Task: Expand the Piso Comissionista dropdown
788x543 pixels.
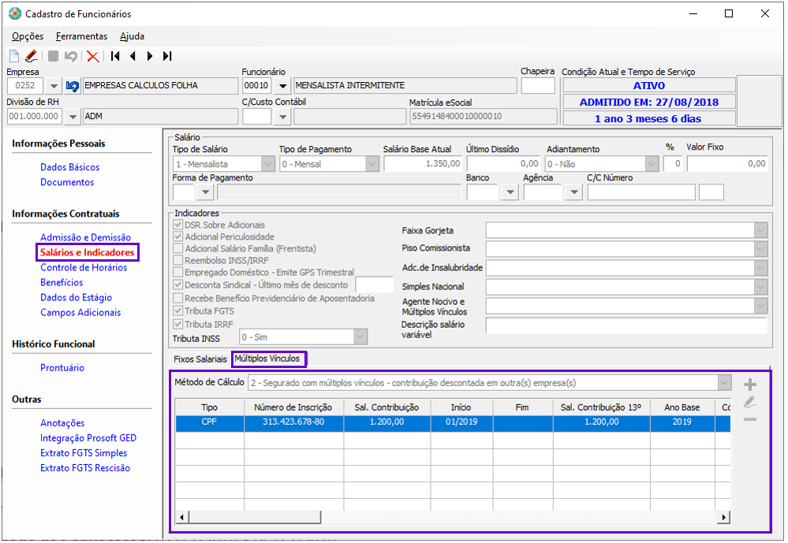Action: click(x=761, y=248)
